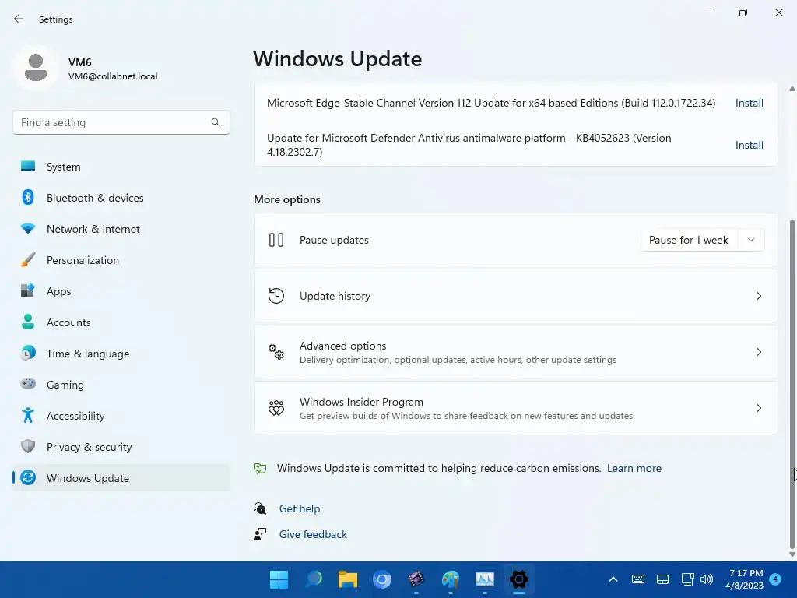
Task: Click the volume speaker tray icon
Action: coord(707,579)
